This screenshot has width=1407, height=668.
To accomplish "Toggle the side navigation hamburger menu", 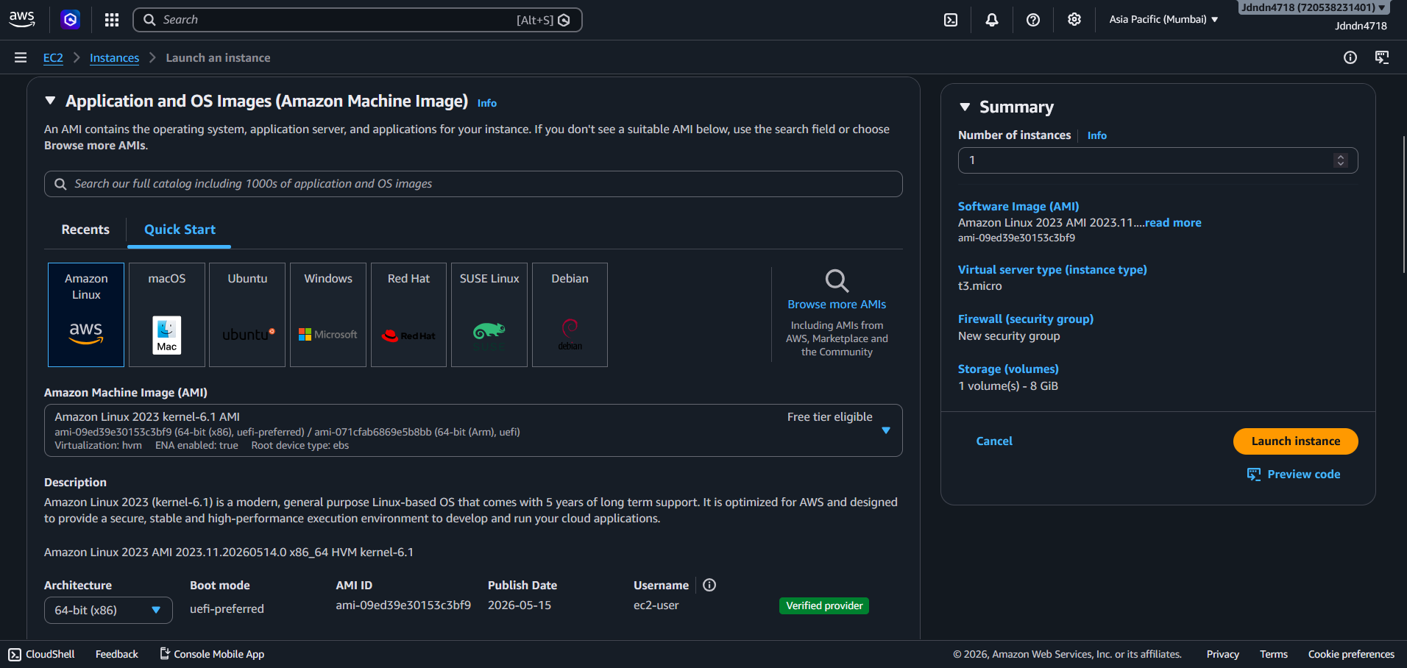I will [x=21, y=57].
